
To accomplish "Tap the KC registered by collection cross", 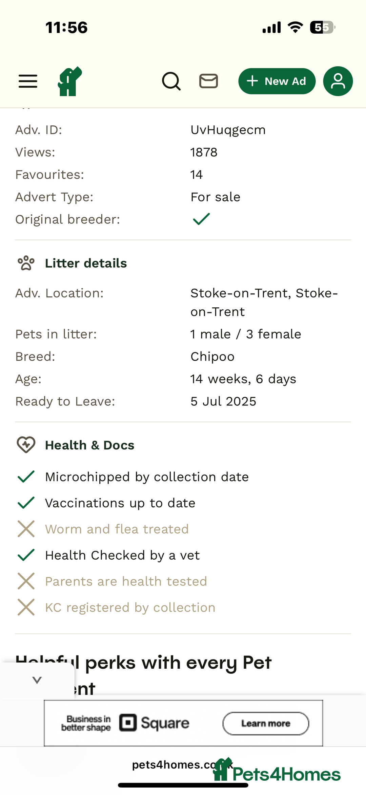I will tap(26, 607).
